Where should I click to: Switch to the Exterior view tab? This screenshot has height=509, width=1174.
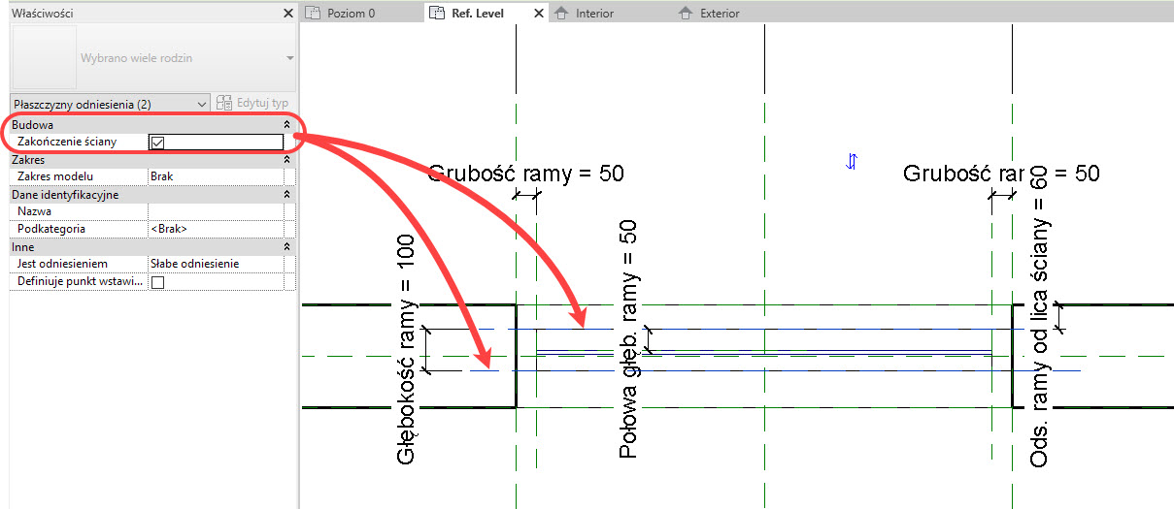720,14
